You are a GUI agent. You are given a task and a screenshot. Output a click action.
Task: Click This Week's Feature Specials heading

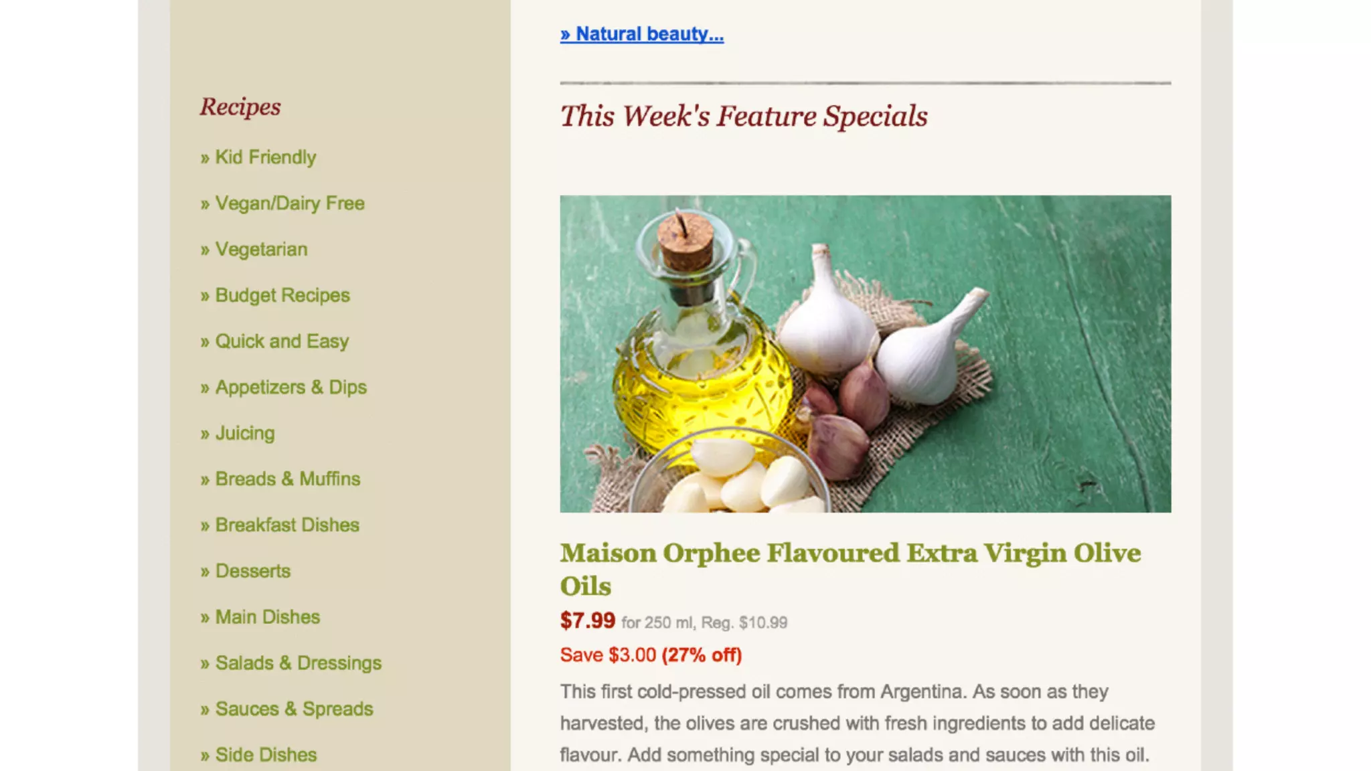pyautogui.click(x=744, y=116)
